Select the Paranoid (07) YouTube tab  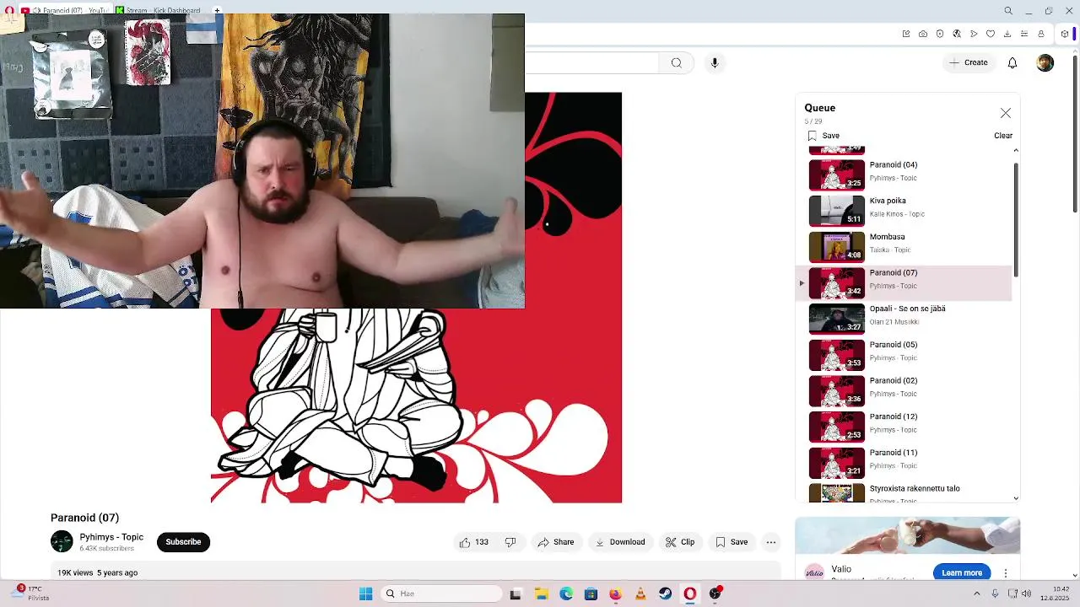point(66,10)
